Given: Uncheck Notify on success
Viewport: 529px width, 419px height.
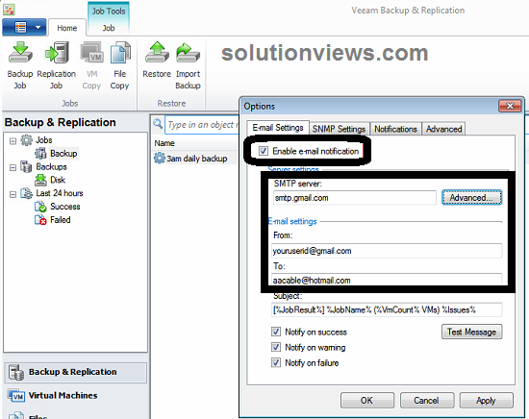Looking at the screenshot, I should coord(276,332).
